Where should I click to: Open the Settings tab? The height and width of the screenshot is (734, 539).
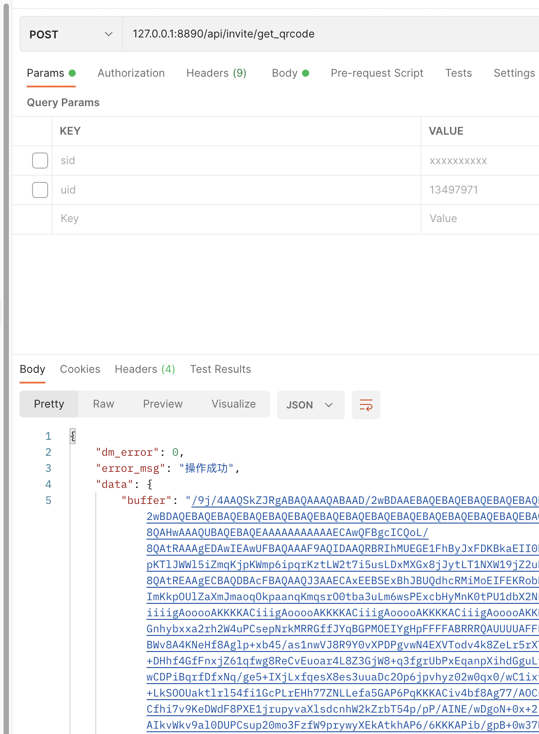pos(514,73)
